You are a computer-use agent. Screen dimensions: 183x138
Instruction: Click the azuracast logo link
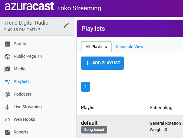[29, 6]
